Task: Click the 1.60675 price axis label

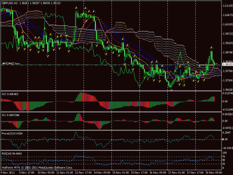Action: [228, 15]
